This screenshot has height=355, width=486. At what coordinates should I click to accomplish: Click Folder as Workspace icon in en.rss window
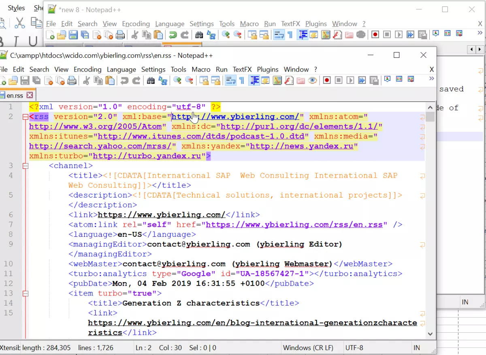click(x=301, y=81)
